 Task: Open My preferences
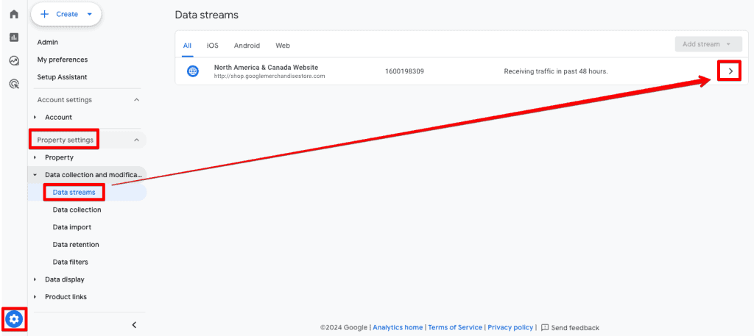pos(63,60)
